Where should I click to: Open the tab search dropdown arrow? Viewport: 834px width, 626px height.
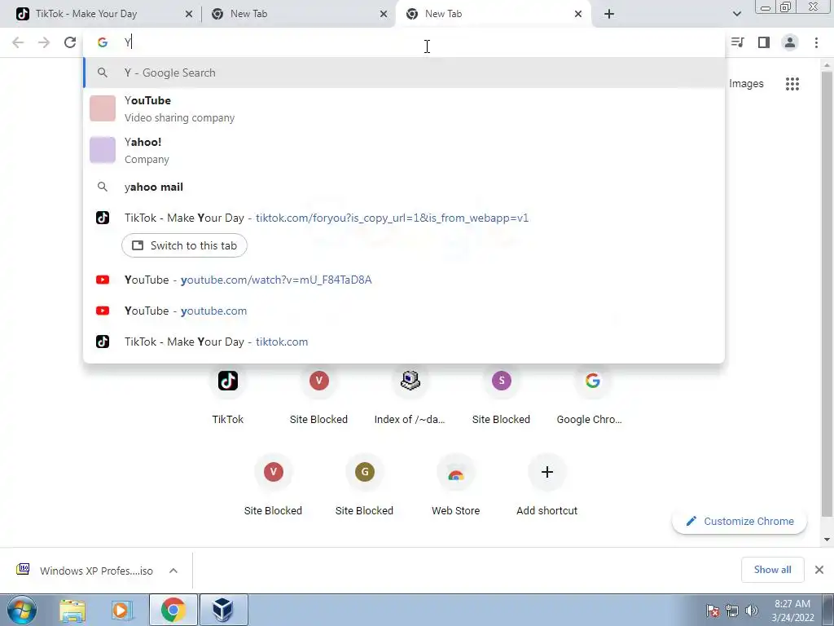pyautogui.click(x=736, y=14)
